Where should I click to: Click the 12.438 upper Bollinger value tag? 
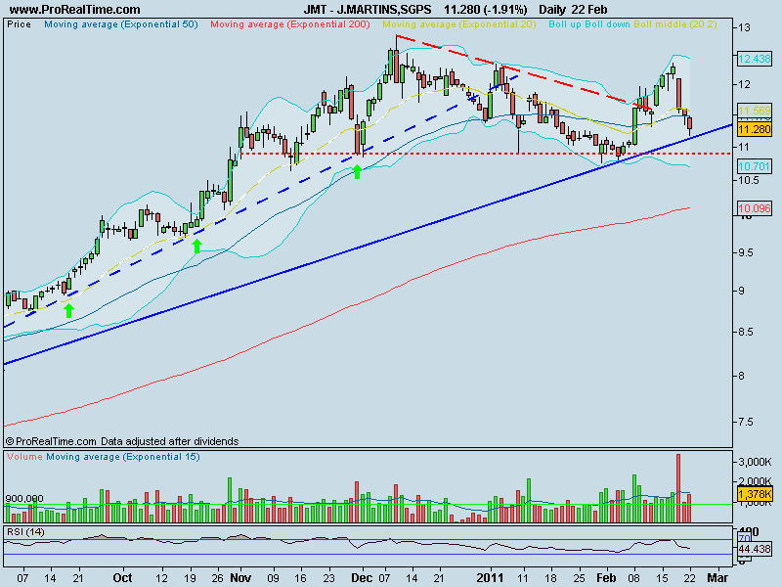click(x=754, y=59)
